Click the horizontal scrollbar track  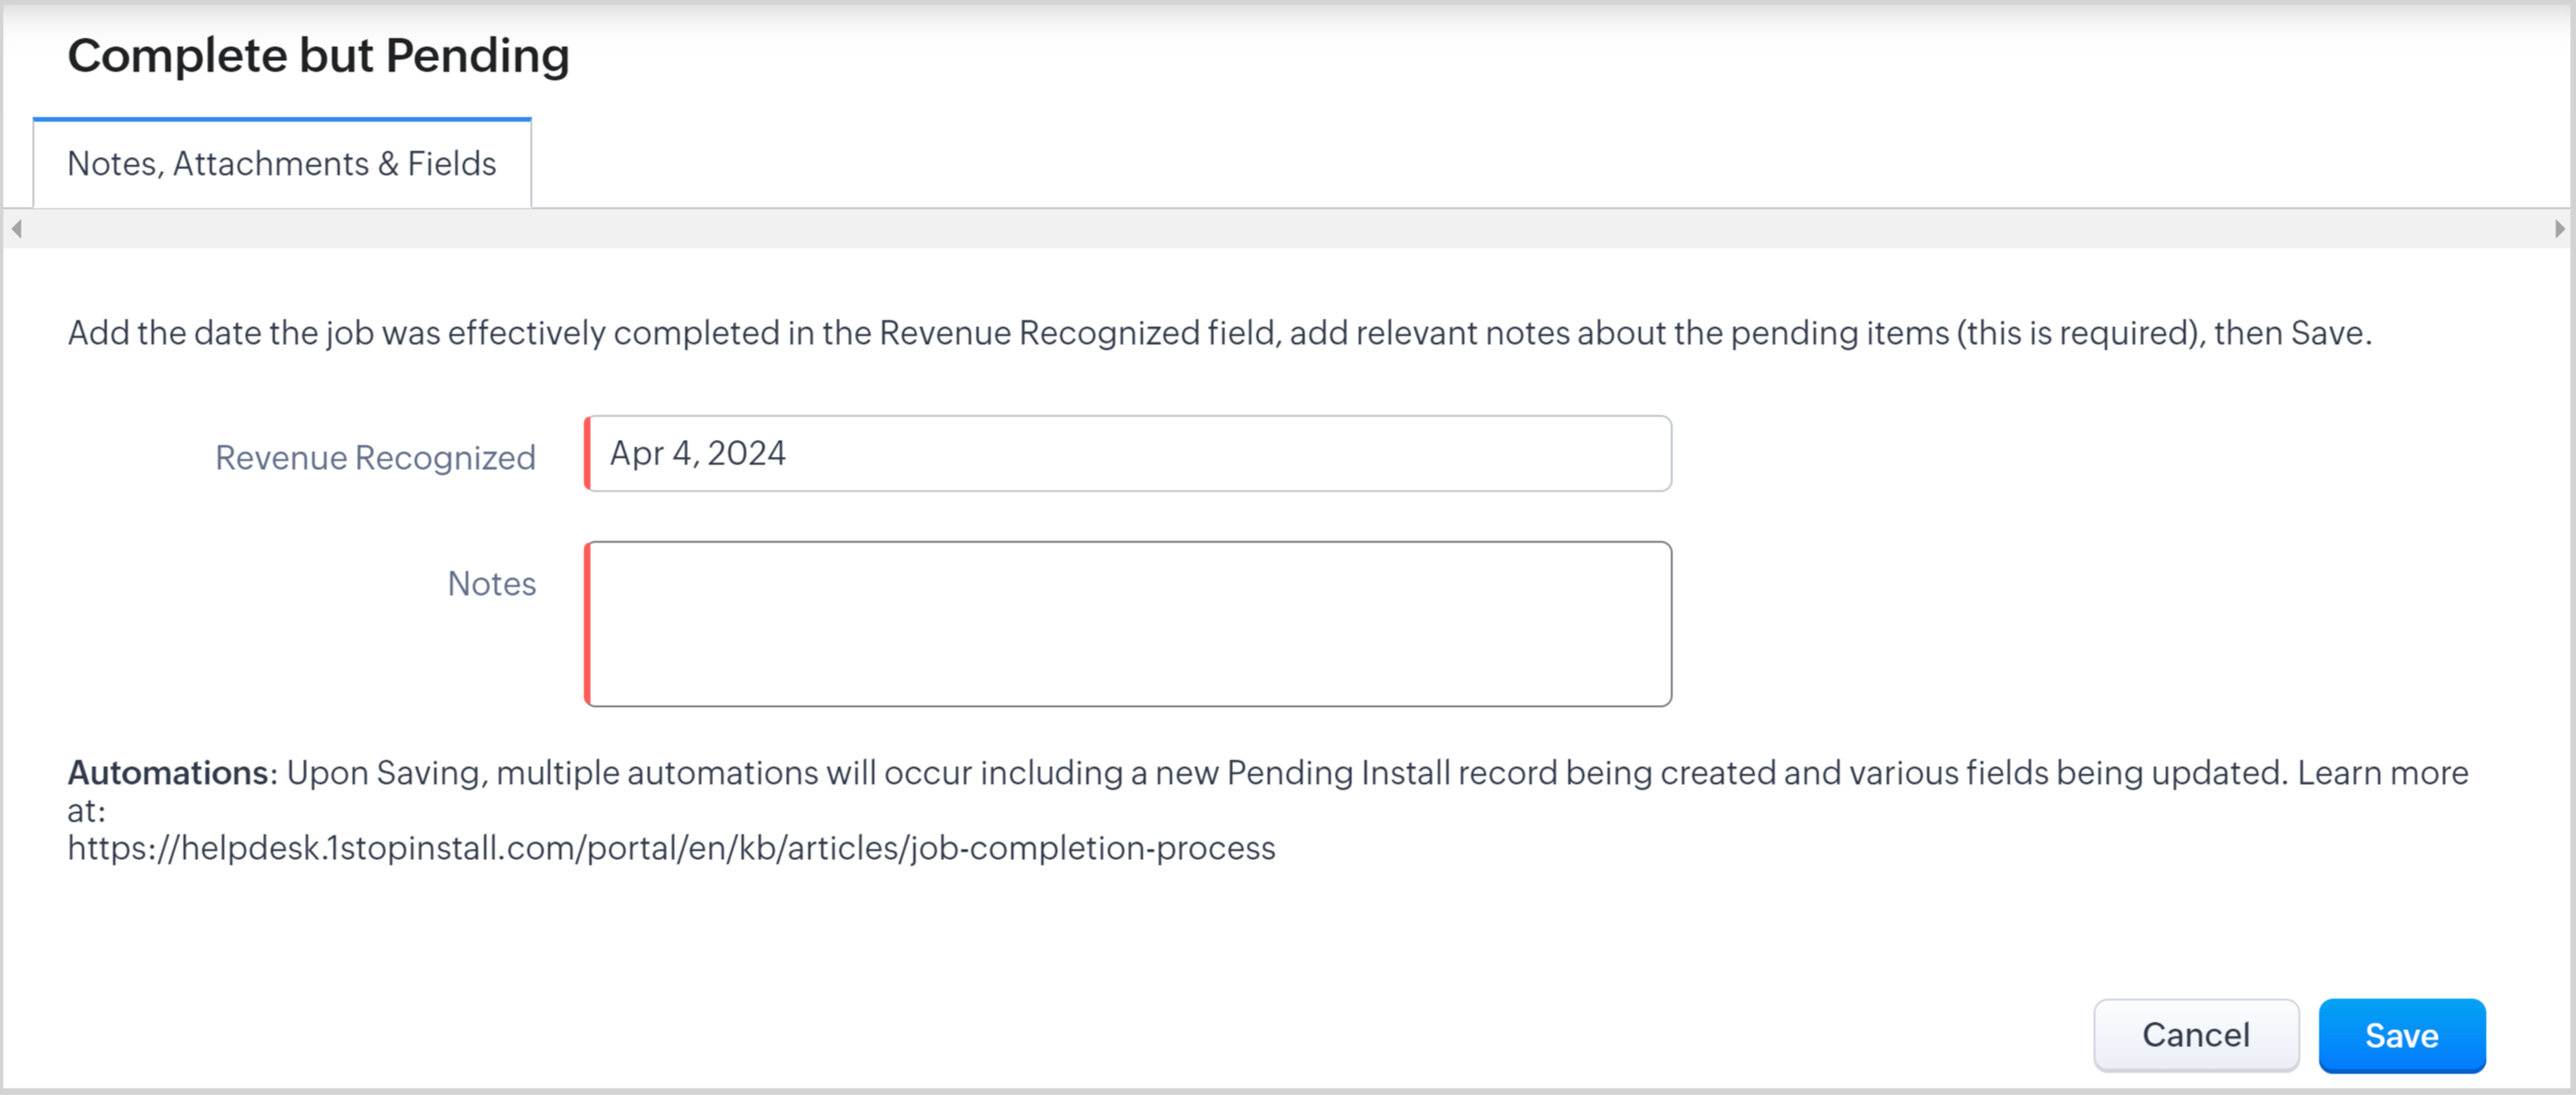coord(1288,229)
